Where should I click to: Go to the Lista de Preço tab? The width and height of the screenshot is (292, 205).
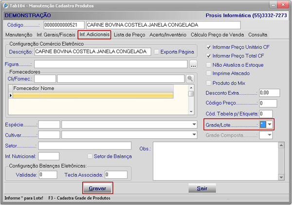pyautogui.click(x=129, y=35)
